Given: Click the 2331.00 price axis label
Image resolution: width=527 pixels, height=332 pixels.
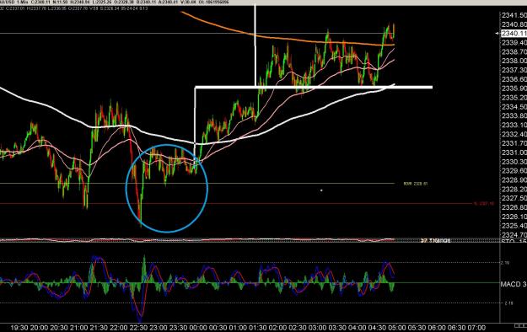Looking at the screenshot, I should coord(514,153).
